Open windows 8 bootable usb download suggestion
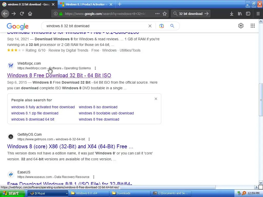This screenshot has width=263, height=197. point(106,113)
